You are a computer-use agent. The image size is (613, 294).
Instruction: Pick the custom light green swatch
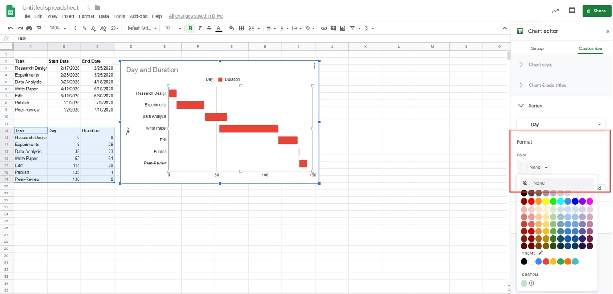524,283
